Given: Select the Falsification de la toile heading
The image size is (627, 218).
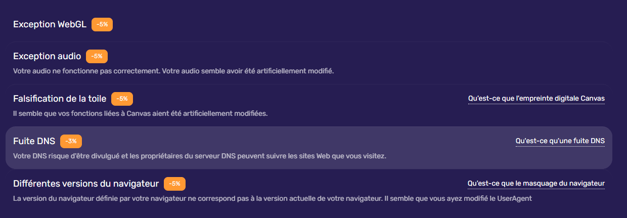Looking at the screenshot, I should (x=60, y=99).
